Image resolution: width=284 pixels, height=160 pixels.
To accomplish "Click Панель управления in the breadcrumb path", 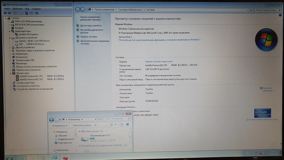I will (x=105, y=10).
